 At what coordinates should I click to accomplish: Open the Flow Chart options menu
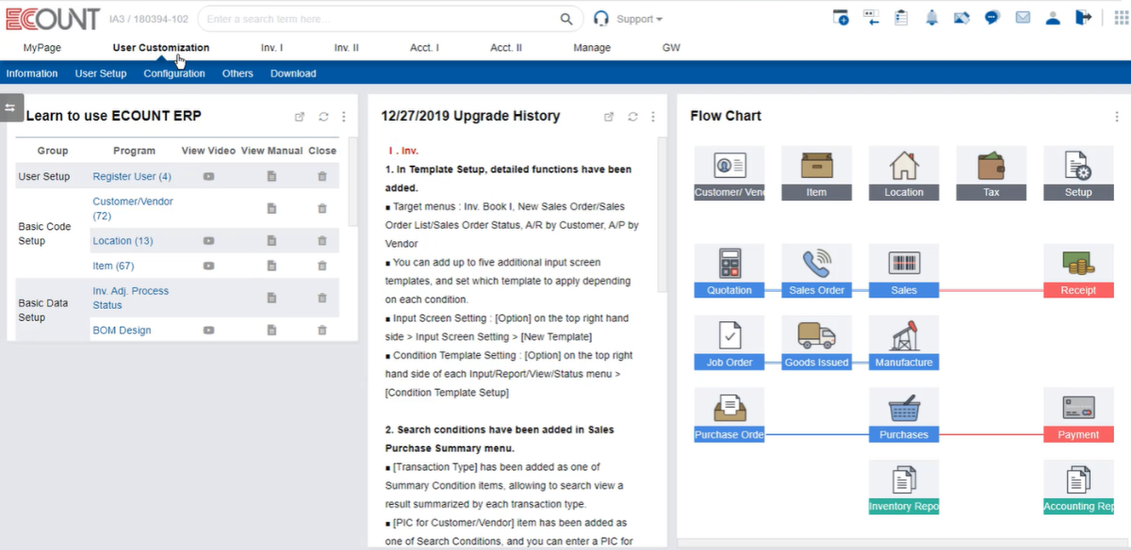(x=1118, y=117)
